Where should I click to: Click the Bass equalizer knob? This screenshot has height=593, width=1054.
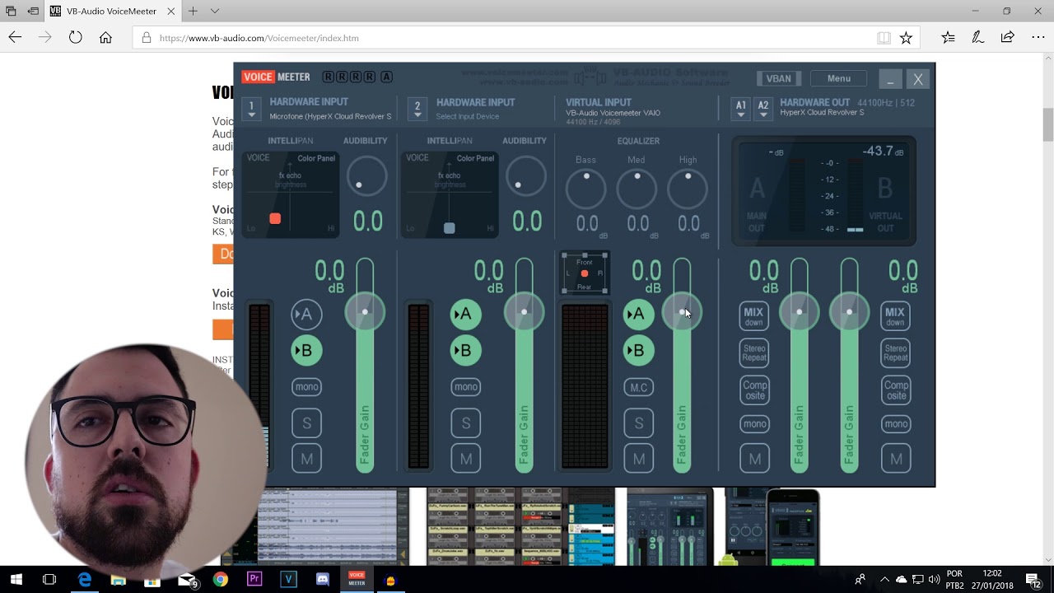(x=585, y=189)
